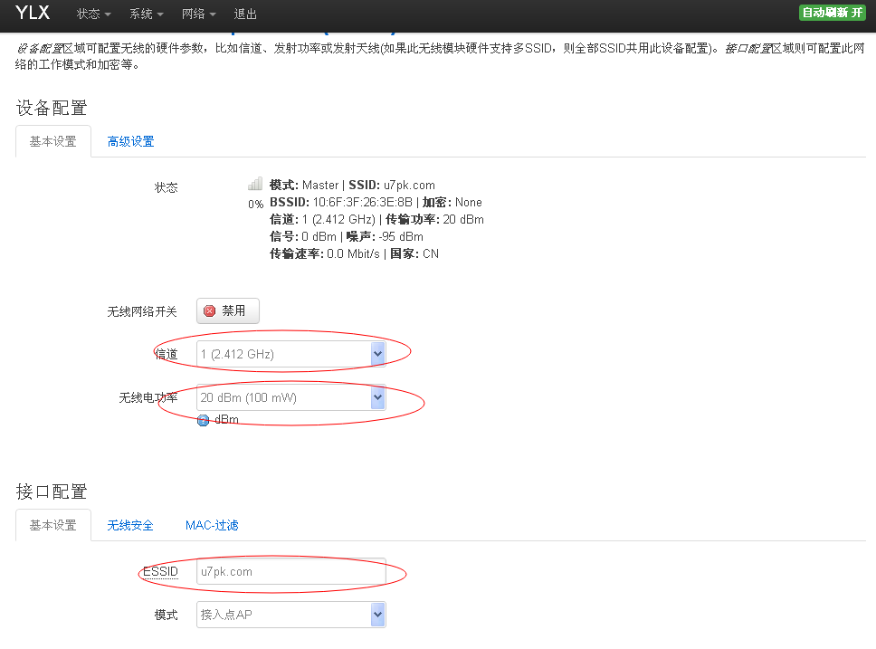
Task: Click 退出 to log out
Action: [245, 14]
